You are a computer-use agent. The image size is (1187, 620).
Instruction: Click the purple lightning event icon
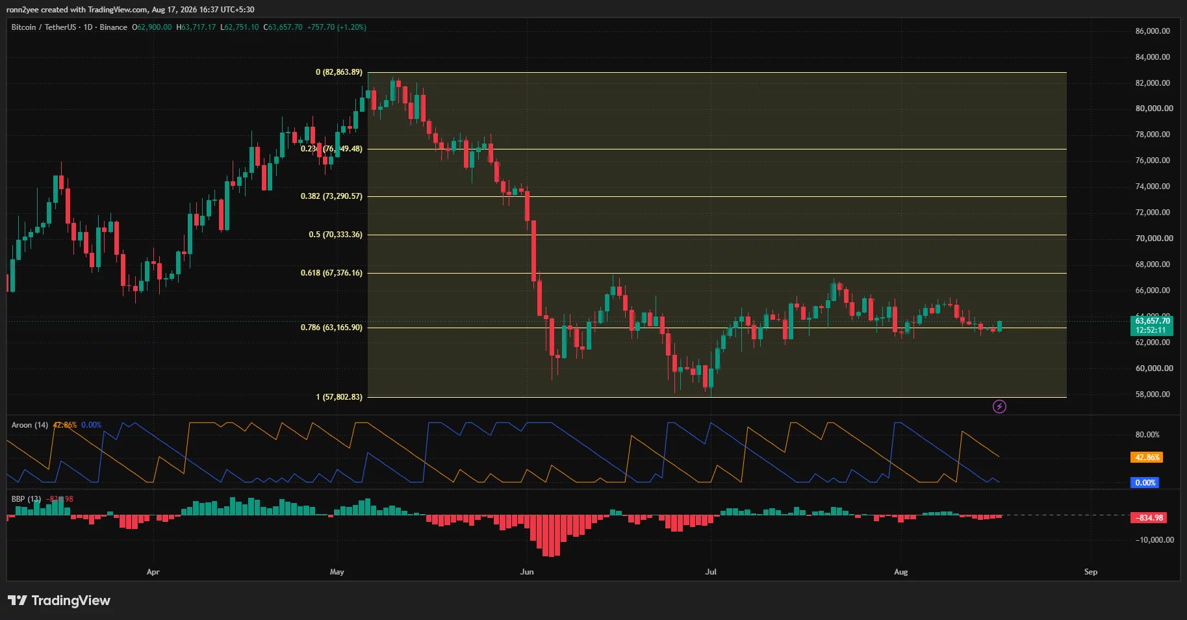click(999, 407)
